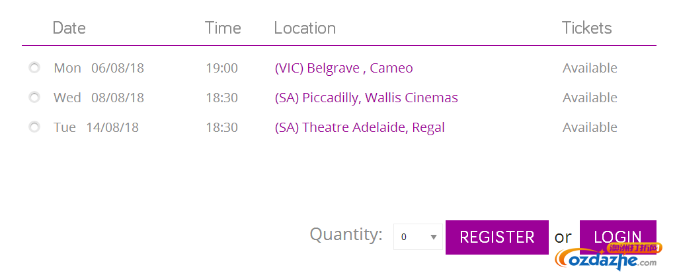Open the (SA) Theatre Adelaide, Regal link
677x279 pixels.
click(360, 127)
